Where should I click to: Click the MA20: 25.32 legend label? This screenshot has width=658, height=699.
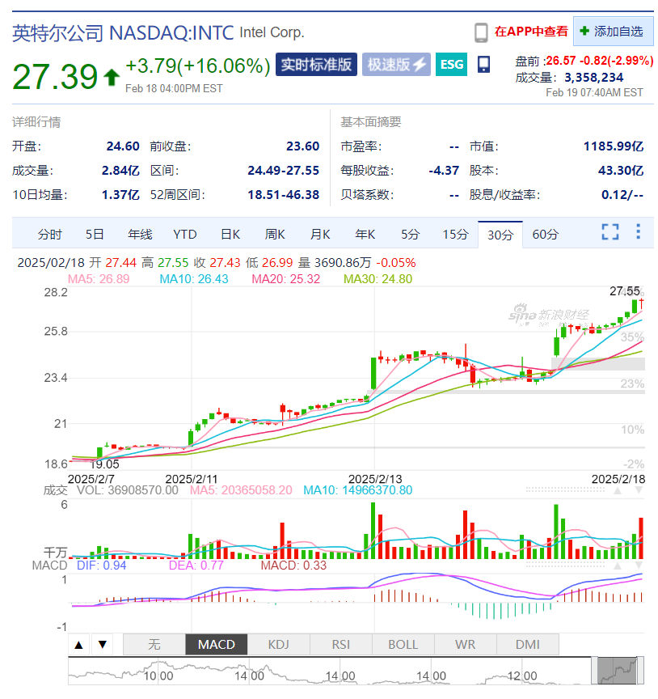pyautogui.click(x=286, y=279)
